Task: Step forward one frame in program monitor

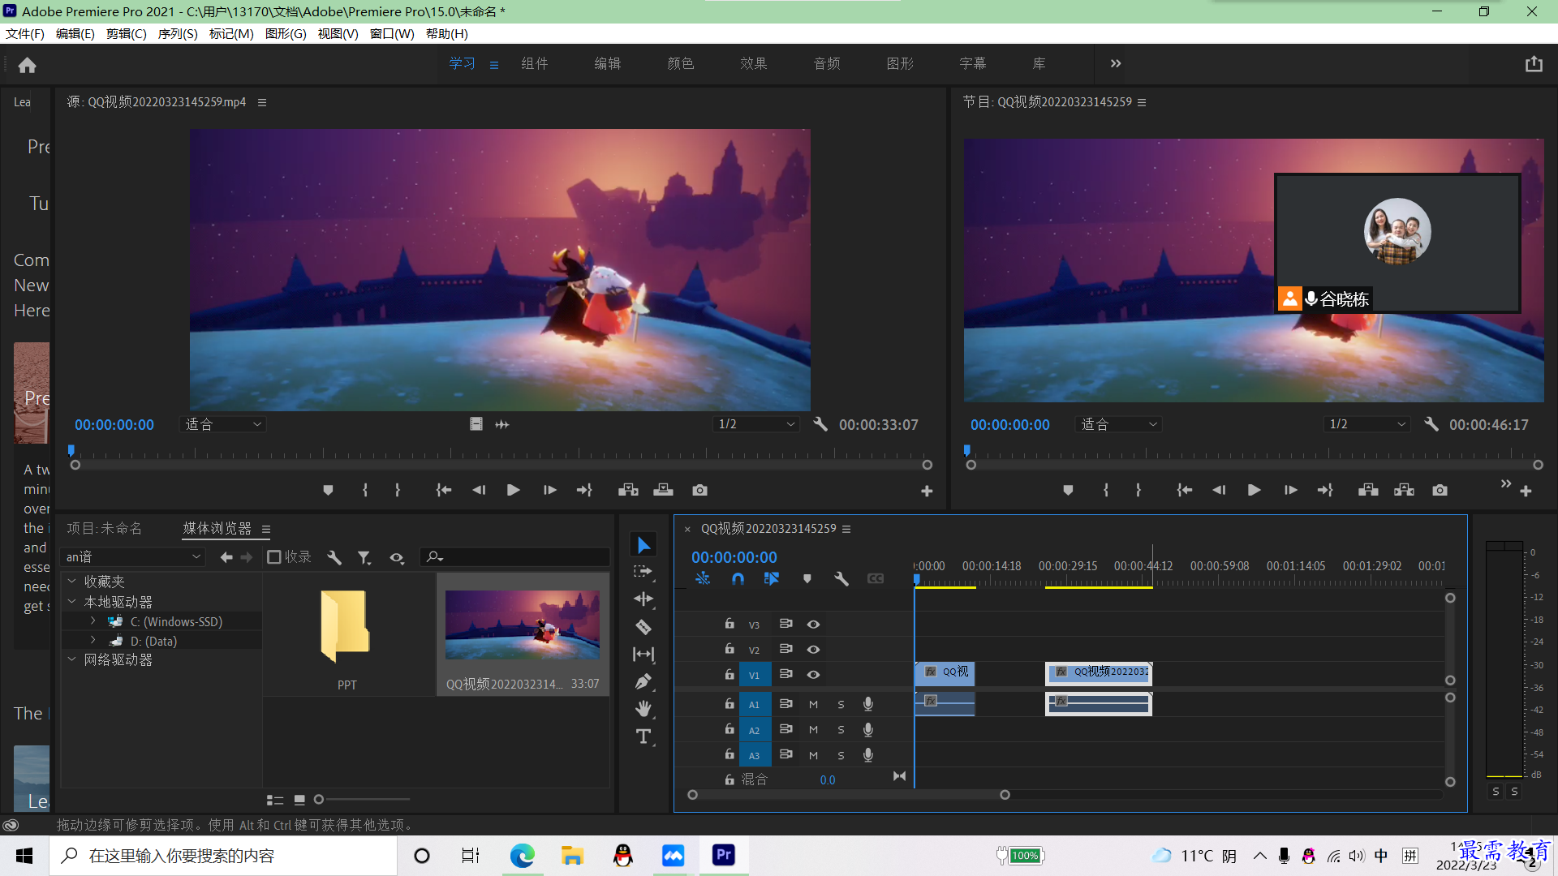Action: [1290, 490]
